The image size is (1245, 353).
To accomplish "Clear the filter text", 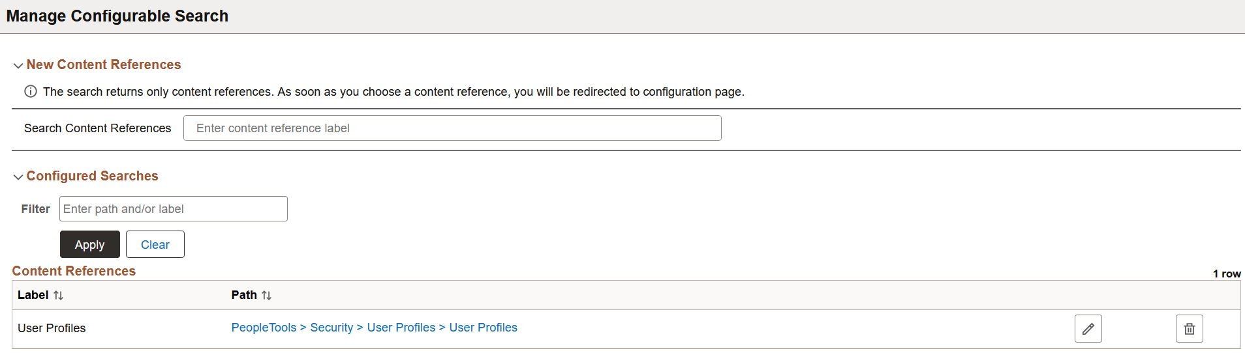I will point(155,244).
